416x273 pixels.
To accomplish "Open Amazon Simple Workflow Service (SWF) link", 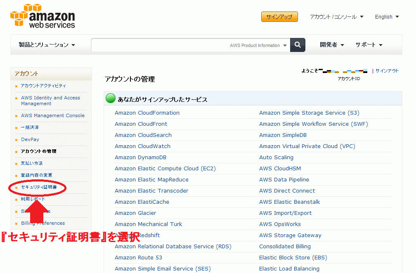I will [313, 124].
